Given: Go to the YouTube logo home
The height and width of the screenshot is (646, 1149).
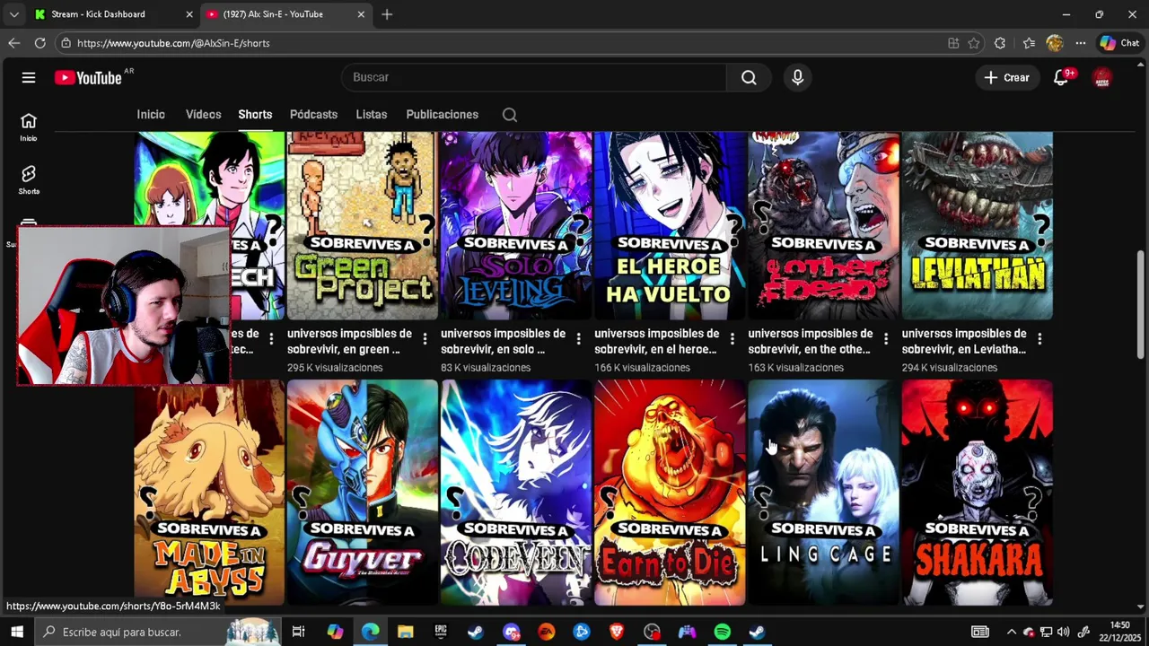Looking at the screenshot, I should [x=88, y=78].
